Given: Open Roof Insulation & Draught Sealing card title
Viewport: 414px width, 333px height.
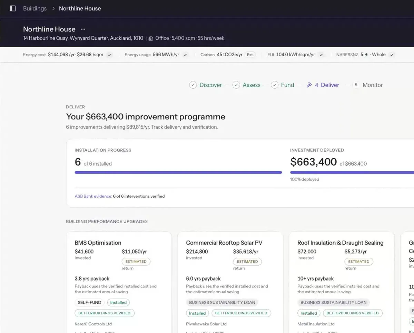Looking at the screenshot, I should point(340,243).
